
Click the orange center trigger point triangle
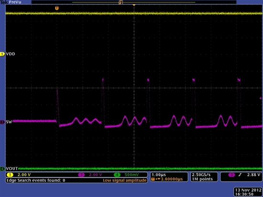(134, 5)
